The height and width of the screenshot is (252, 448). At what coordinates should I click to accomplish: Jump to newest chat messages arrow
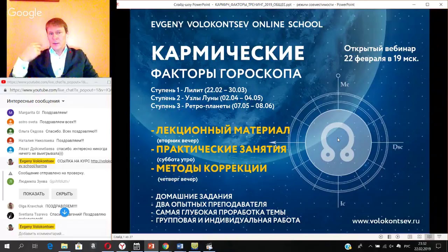pyautogui.click(x=64, y=212)
